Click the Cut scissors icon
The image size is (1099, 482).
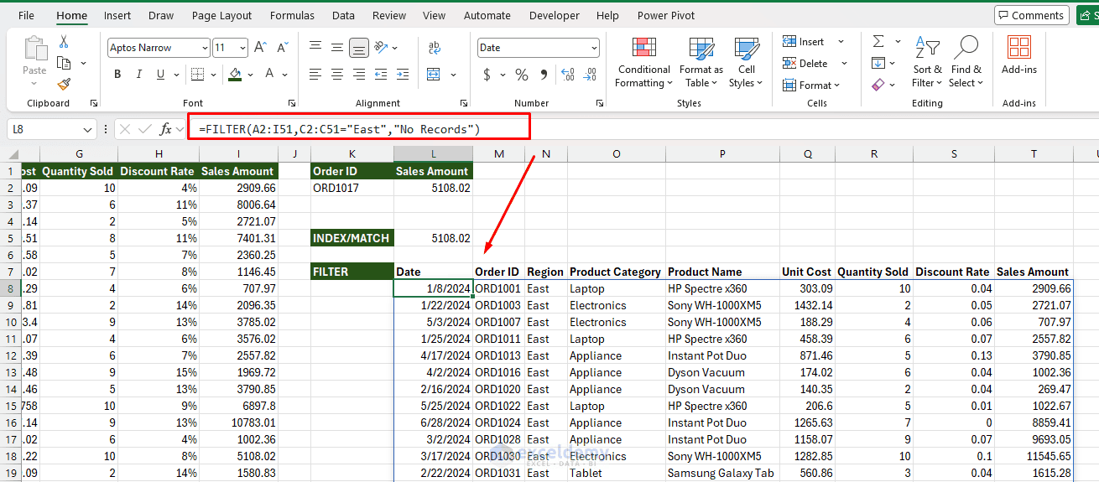coord(64,42)
